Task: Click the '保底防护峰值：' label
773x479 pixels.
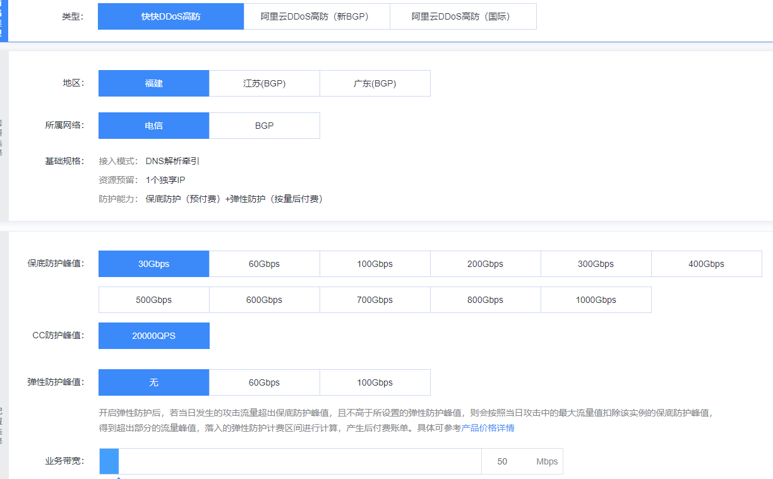Action: pos(56,264)
